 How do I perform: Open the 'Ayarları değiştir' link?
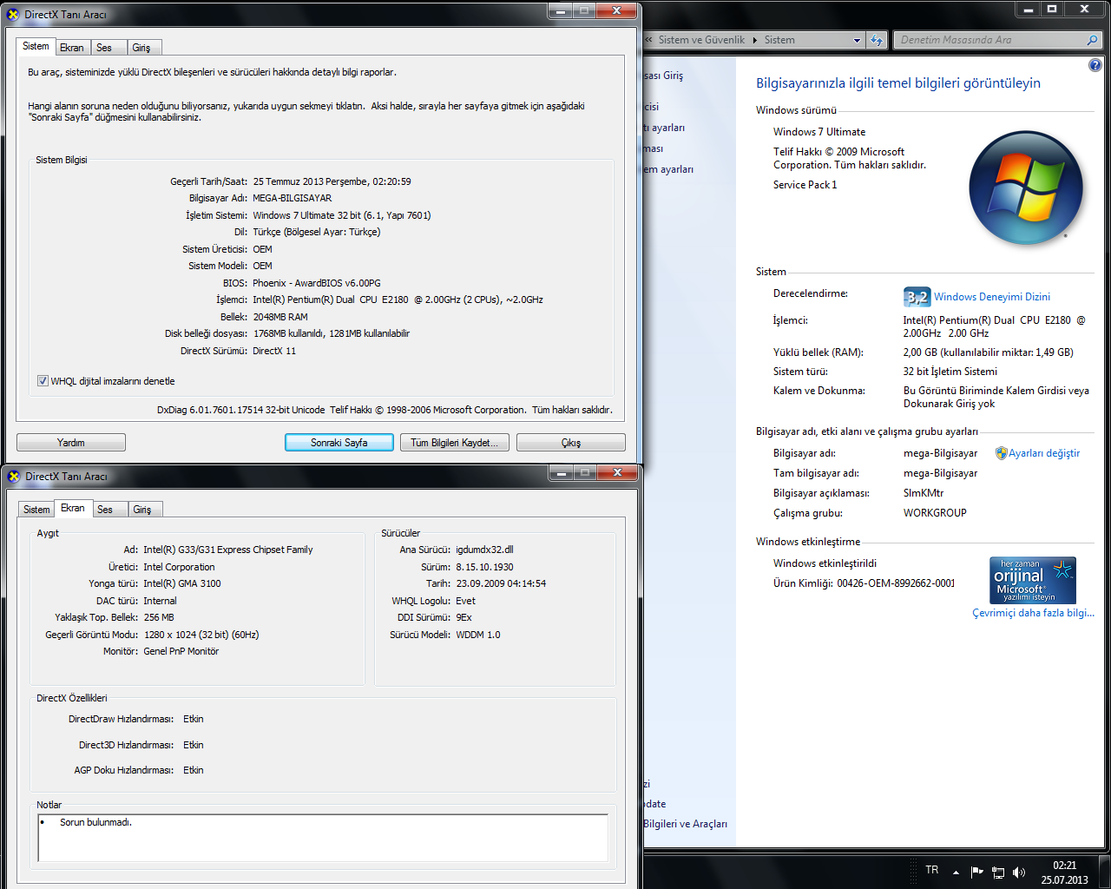click(1043, 453)
